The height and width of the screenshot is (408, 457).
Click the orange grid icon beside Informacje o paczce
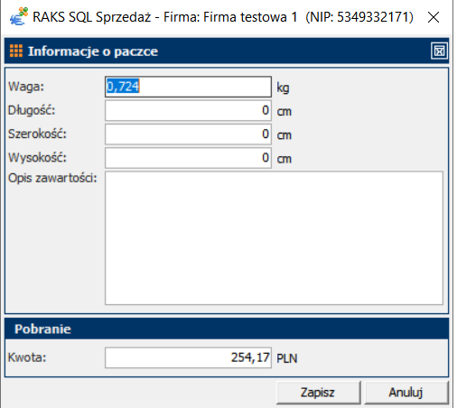click(x=16, y=51)
